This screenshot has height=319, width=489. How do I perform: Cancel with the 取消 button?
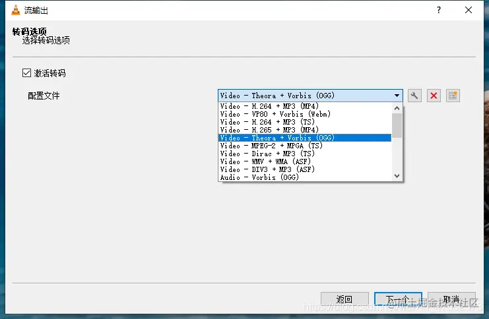click(451, 299)
